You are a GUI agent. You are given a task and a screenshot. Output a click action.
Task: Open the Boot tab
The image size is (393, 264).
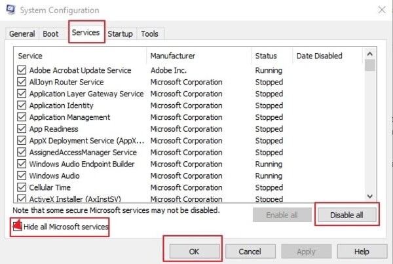pos(50,34)
